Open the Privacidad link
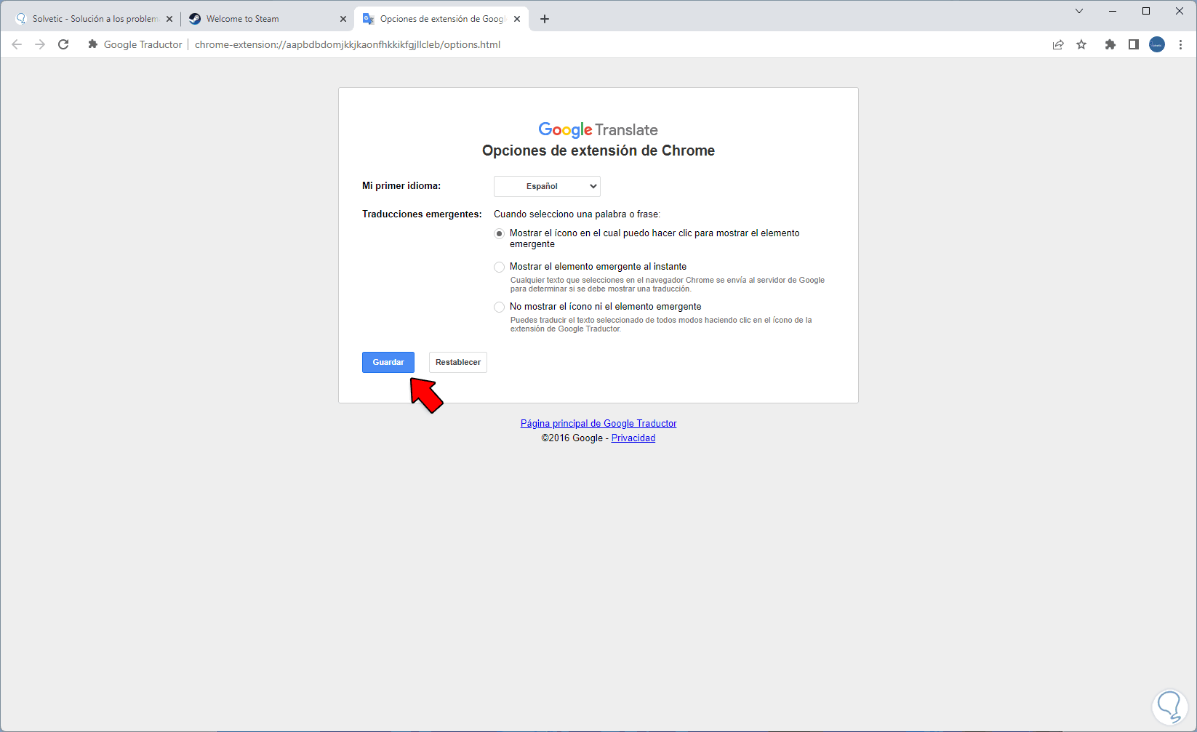 [633, 438]
